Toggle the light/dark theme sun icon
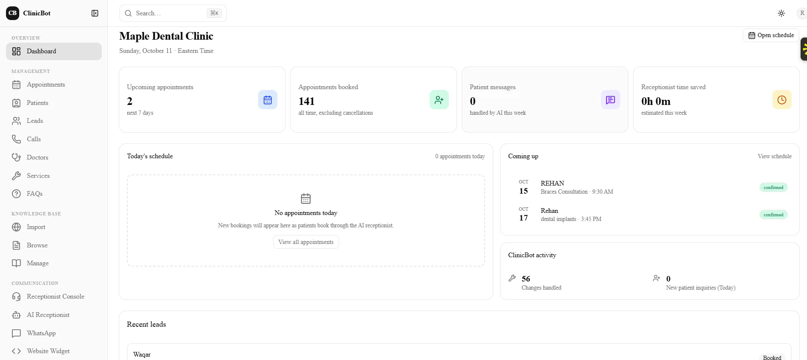Screen dimensions: 807x360 [x=781, y=13]
